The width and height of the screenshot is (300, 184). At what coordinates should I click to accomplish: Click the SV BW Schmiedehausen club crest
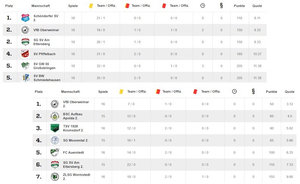pyautogui.click(x=25, y=78)
